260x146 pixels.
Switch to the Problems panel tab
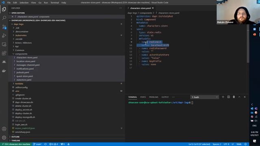[154, 97]
